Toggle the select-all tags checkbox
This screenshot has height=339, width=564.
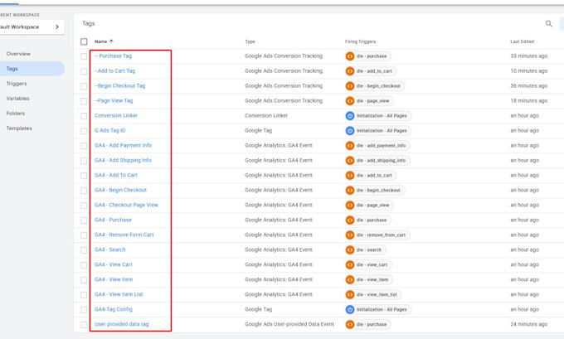[x=84, y=41]
